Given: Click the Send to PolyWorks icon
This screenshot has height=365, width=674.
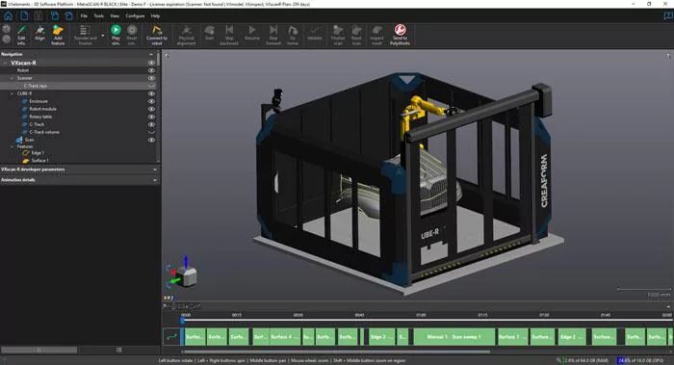Looking at the screenshot, I should pyautogui.click(x=400, y=35).
